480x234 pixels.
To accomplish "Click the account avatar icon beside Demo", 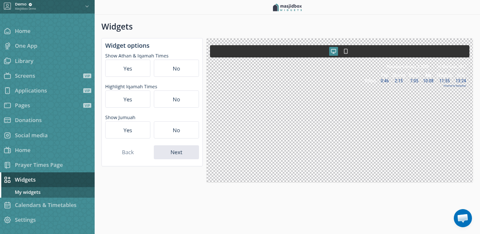I will 7,6.
